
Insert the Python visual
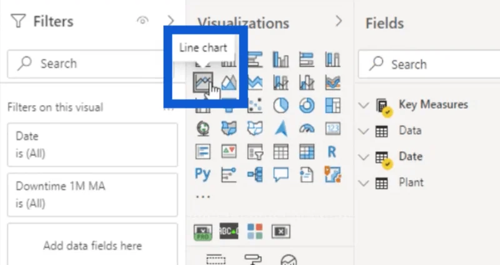click(202, 174)
